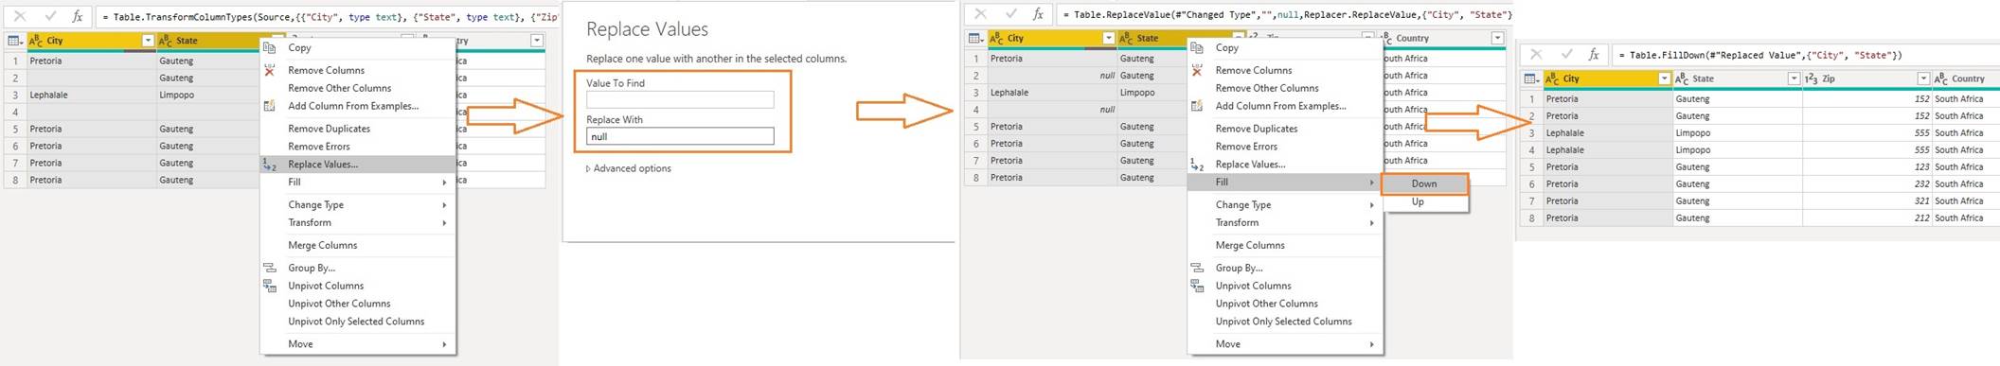Open the State filter dropdown in the FillDown grid
This screenshot has width=2000, height=366.
coord(1794,78)
